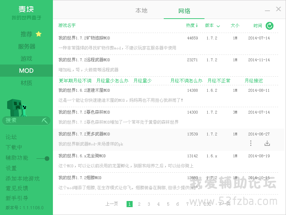Screen dimensions: 286x215
Task: Open 服务器 section in sidebar
Action: [26, 47]
